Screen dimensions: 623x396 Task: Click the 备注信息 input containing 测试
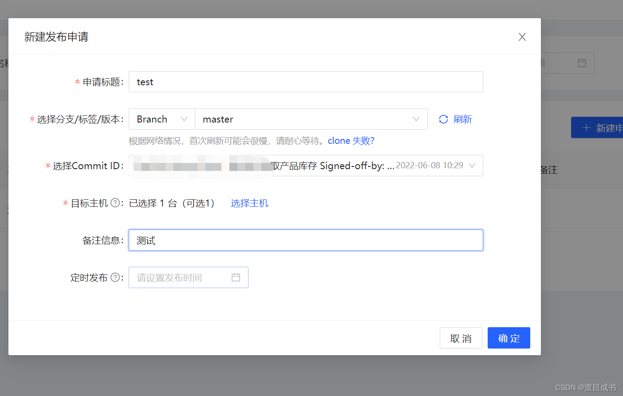[306, 240]
